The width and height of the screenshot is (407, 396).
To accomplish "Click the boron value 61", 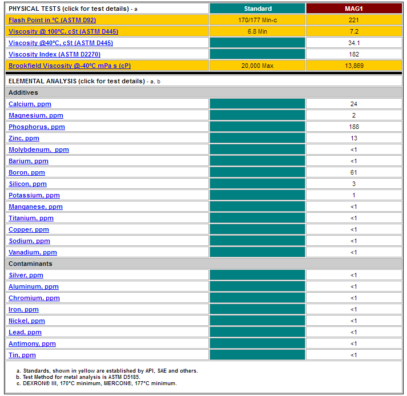I will [354, 172].
